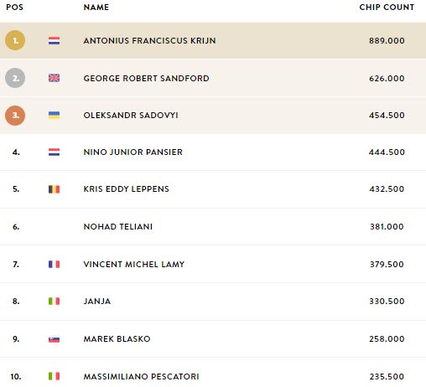This screenshot has width=426, height=387.
Task: Click the gold first-place medal badge
Action: 15,40
